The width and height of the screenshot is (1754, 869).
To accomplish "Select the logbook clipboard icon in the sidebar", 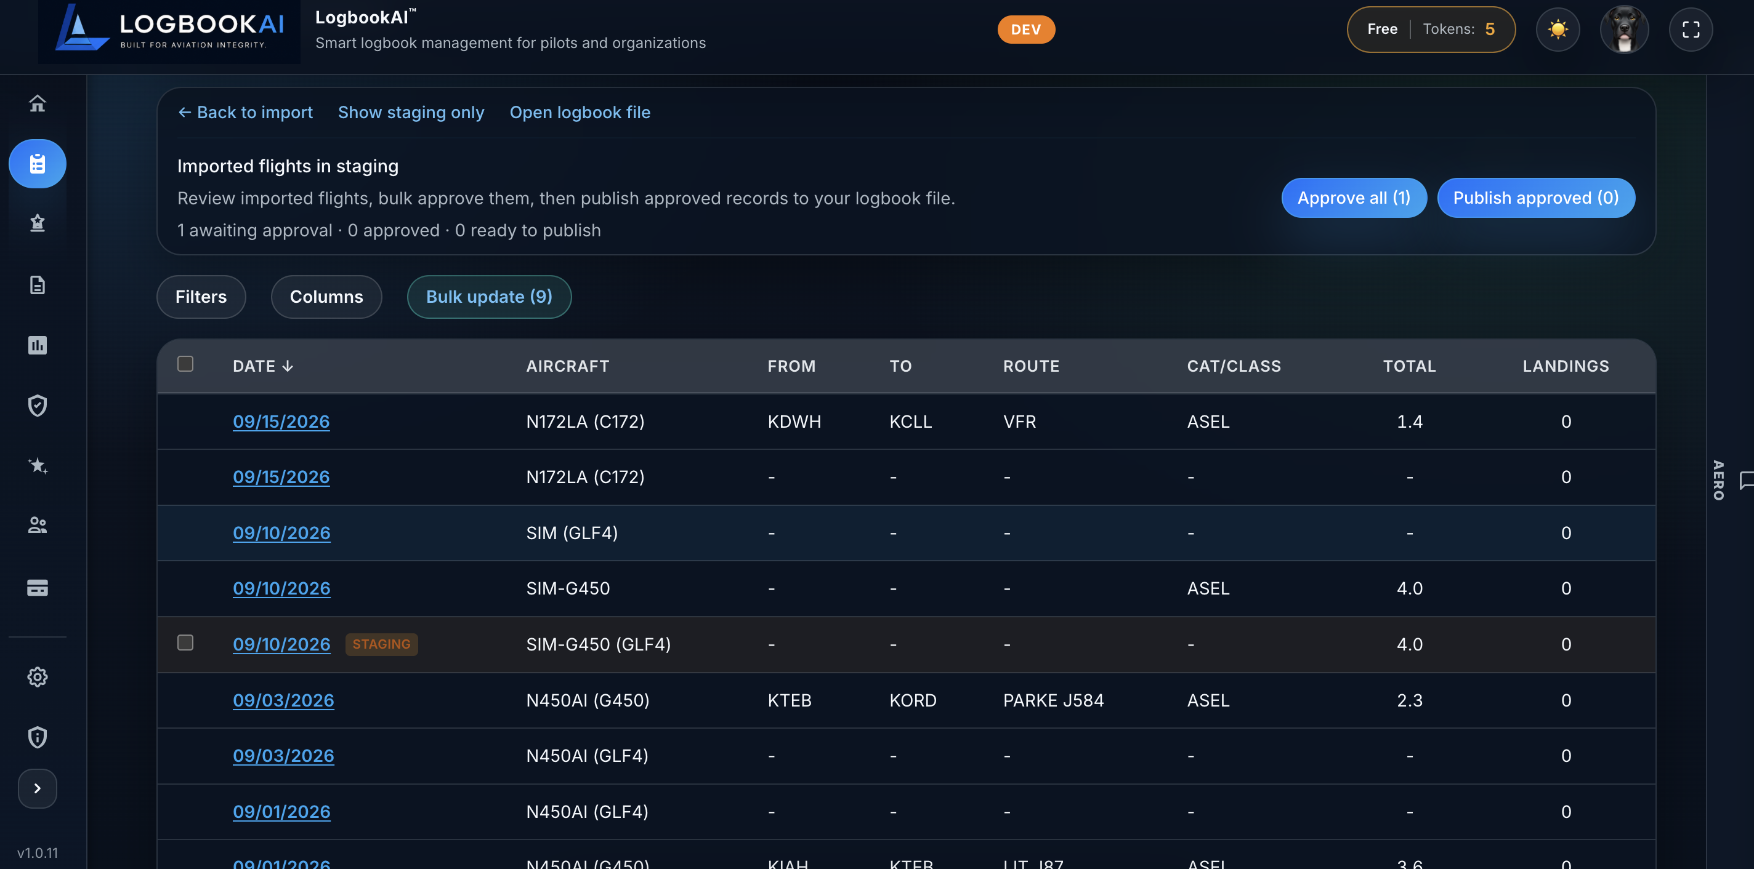I will [x=38, y=163].
